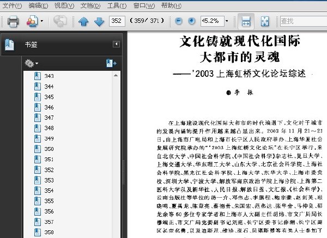Open the 视图(V) menu

point(64,5)
